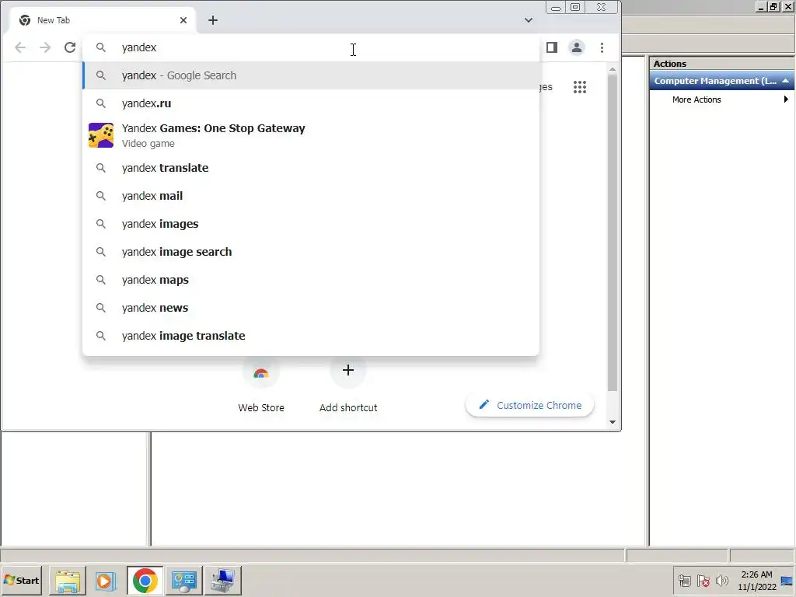Click the Chrome taskbar icon

[x=145, y=580]
